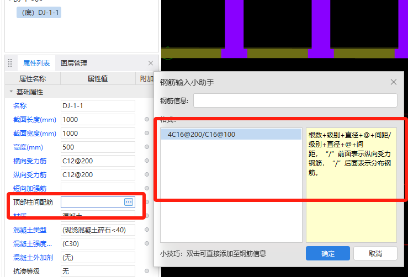
Task: Select format 4C16@200/C16@100 in the list
Action: coord(231,135)
